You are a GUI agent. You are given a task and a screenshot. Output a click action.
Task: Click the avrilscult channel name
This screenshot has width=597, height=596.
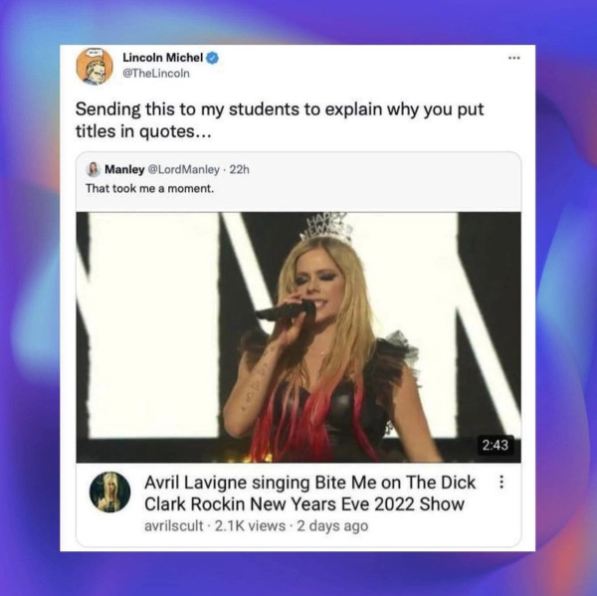[173, 526]
